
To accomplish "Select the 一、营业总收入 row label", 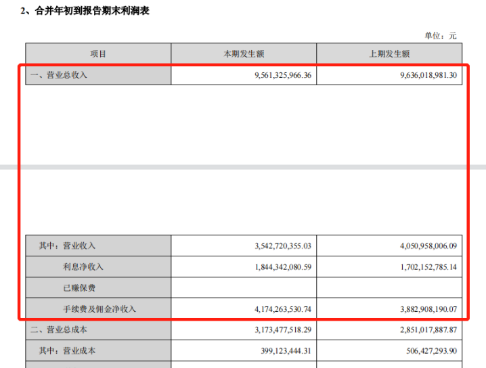I will coord(59,75).
